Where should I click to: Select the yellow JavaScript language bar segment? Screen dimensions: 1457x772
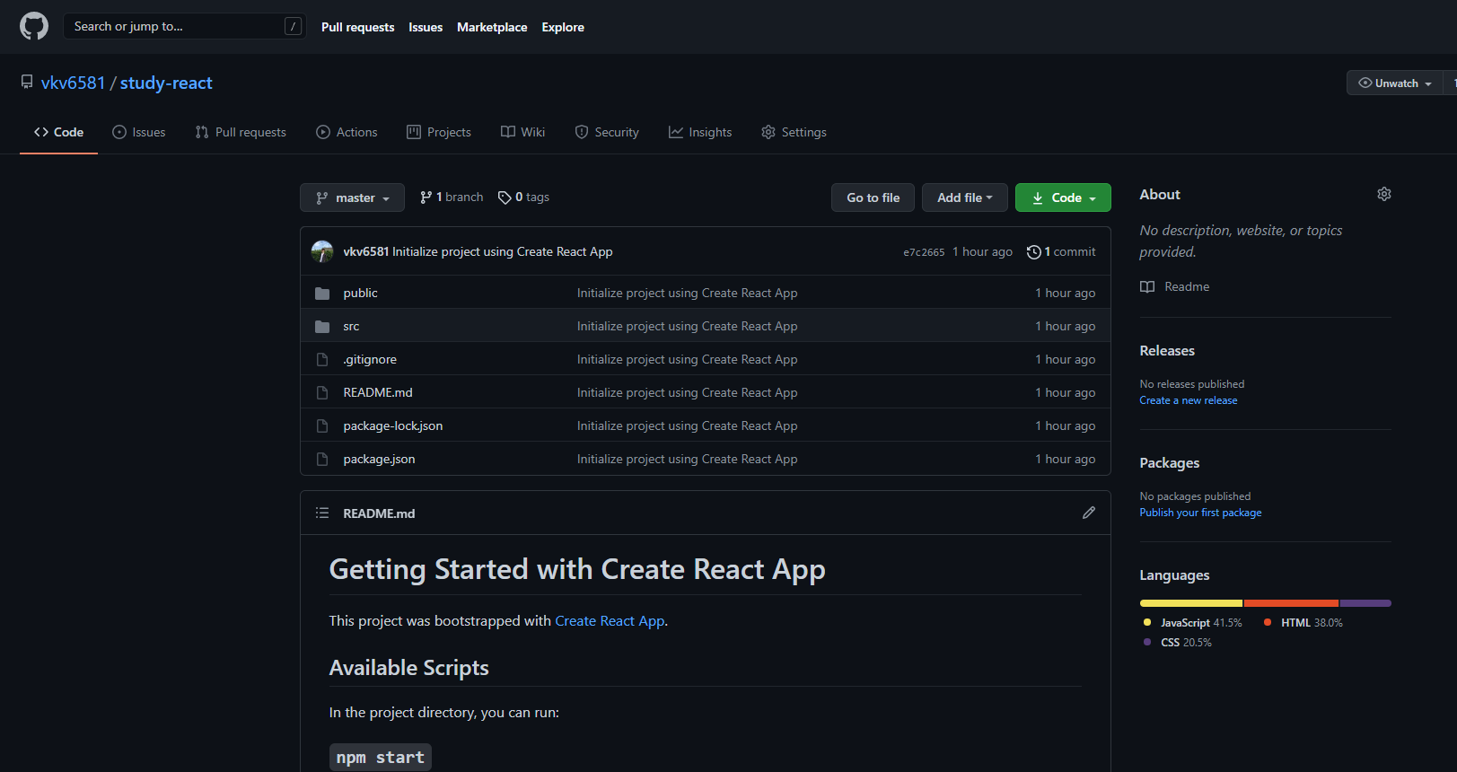1191,603
